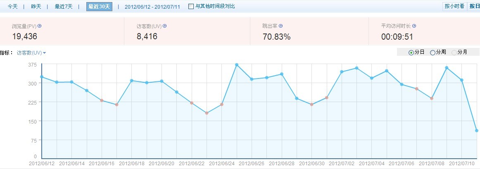The width and height of the screenshot is (480, 169).
Task: Switch to 最近7天 time range
Action: (x=64, y=7)
